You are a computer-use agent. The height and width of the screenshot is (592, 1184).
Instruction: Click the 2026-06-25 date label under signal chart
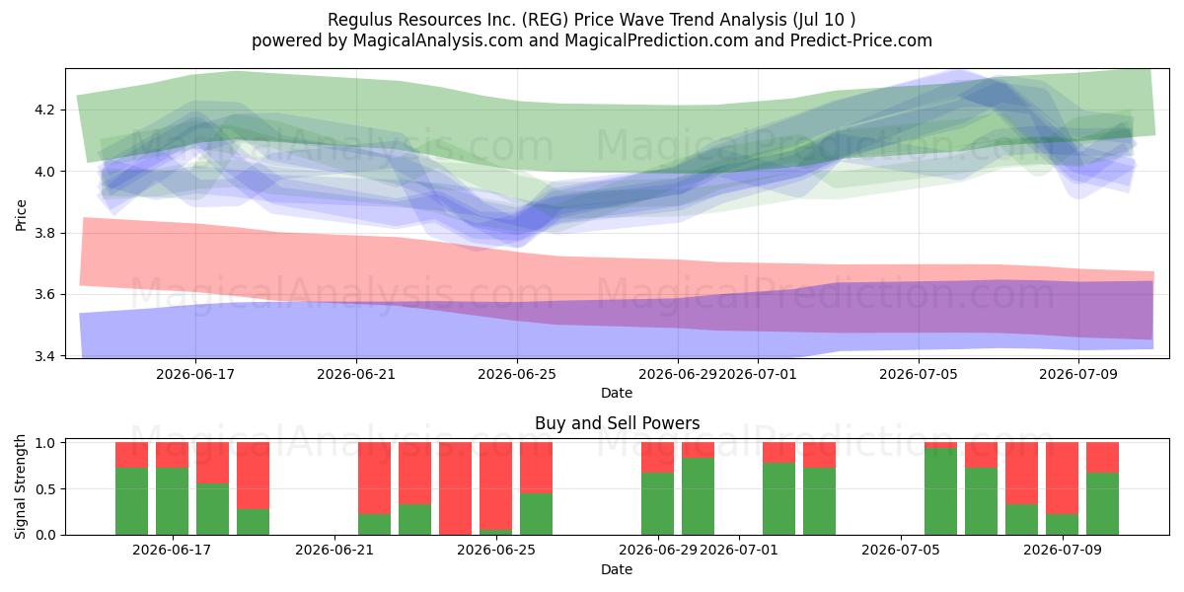click(496, 551)
